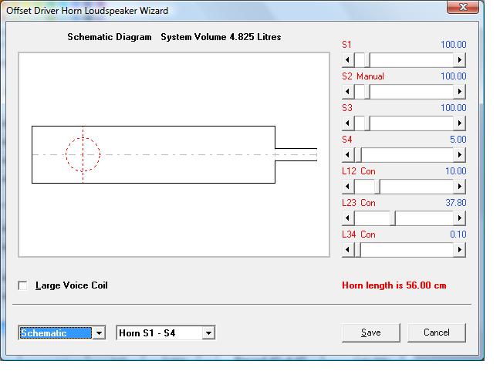Screen dimensions: 500x378
Task: Click the L23 Con label
Action: (x=359, y=203)
